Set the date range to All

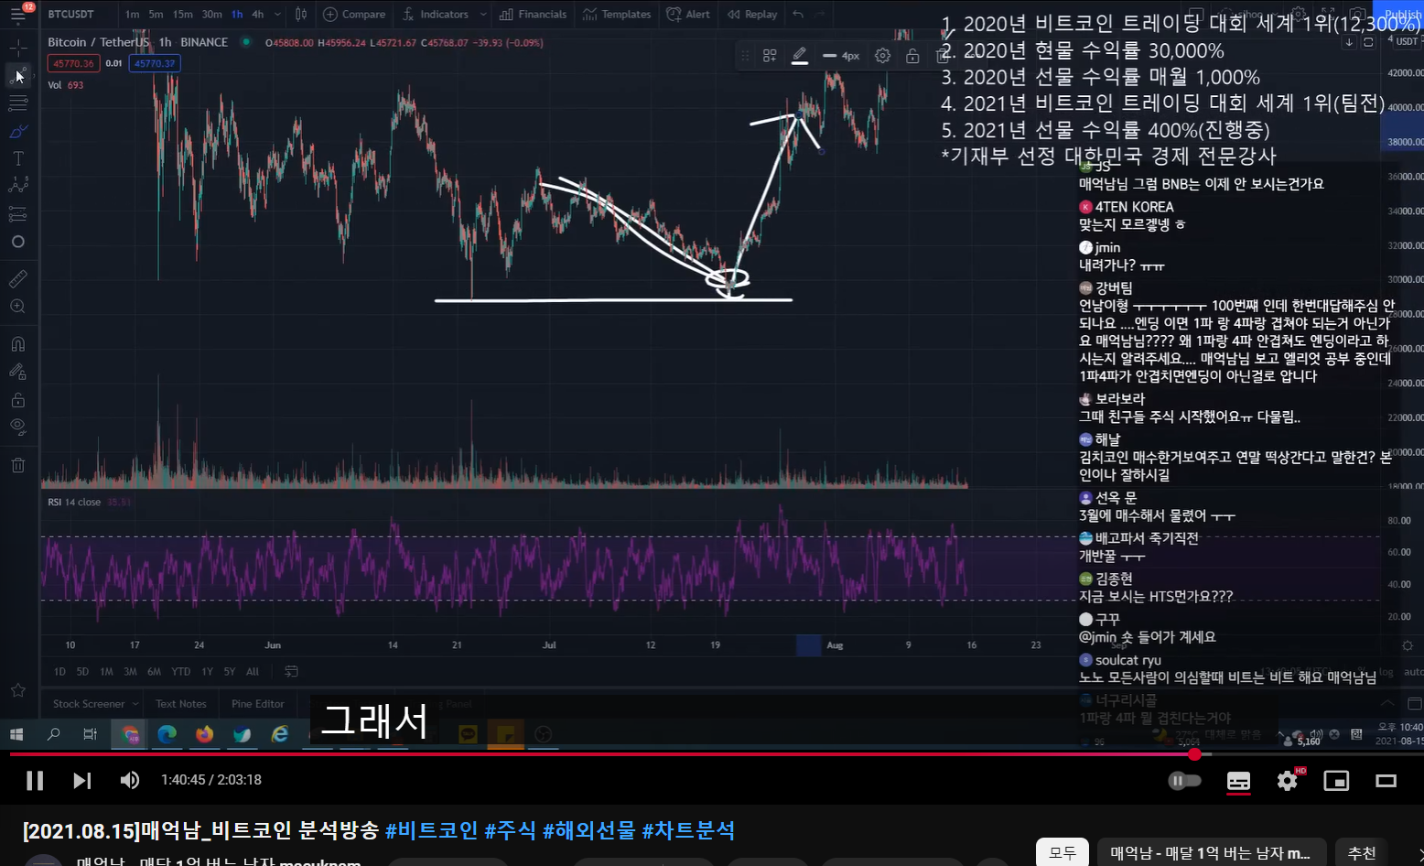(x=253, y=672)
